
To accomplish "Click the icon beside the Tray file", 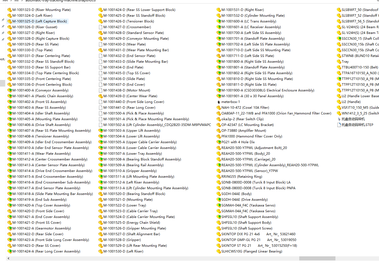I will 339,62.
